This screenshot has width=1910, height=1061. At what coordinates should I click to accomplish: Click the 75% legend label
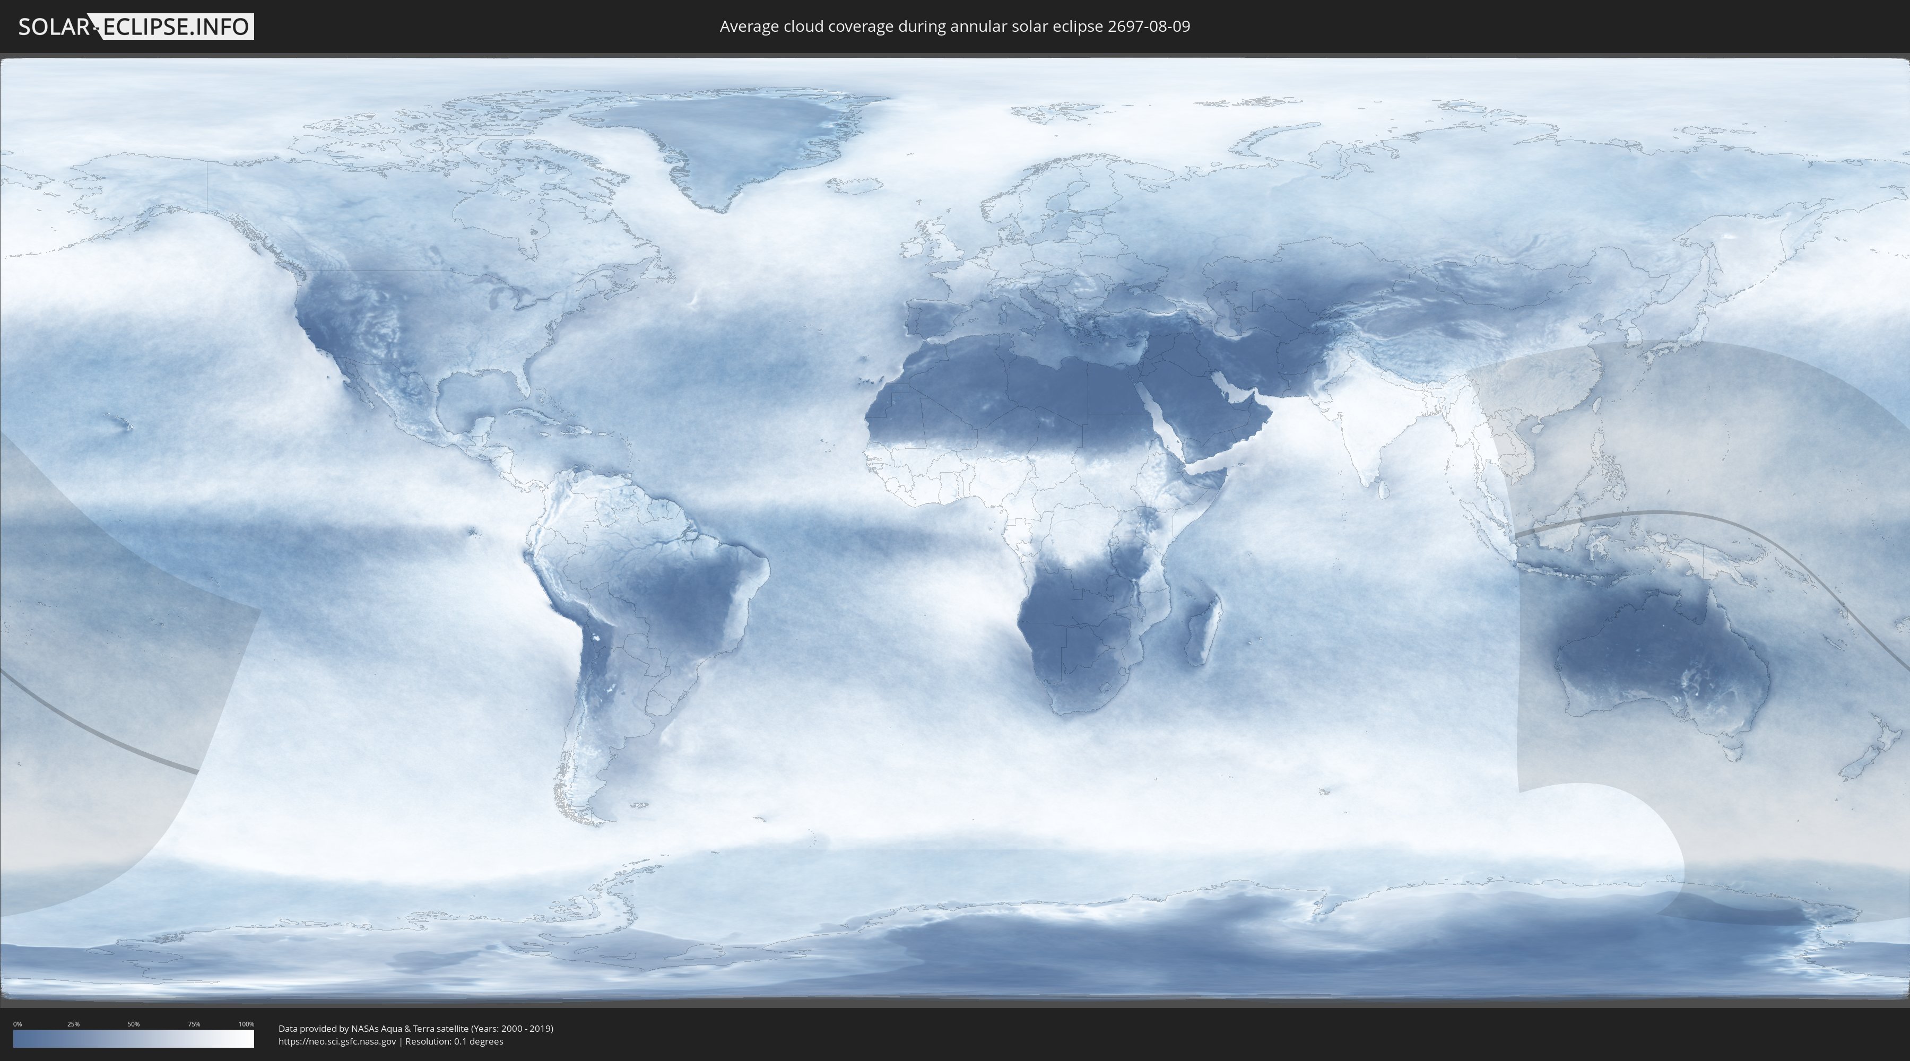tap(194, 1024)
